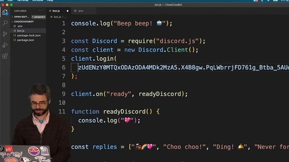Click the 'bot.js — ChooChooBot' window title
This screenshot has height=162, width=289.
pyautogui.click(x=168, y=5)
